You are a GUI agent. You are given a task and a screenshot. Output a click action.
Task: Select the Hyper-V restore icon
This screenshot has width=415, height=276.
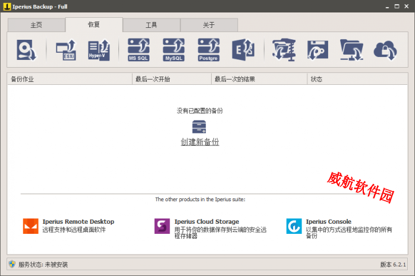[99, 50]
